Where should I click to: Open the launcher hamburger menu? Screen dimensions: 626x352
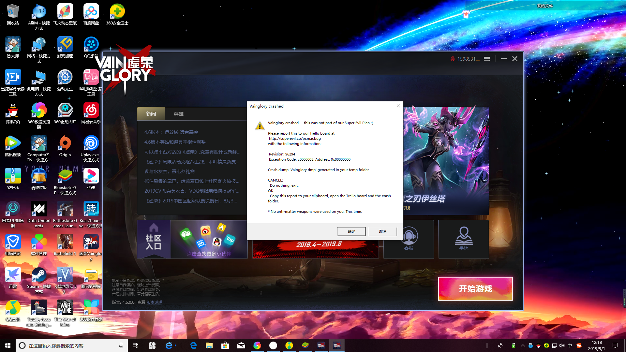[486, 59]
